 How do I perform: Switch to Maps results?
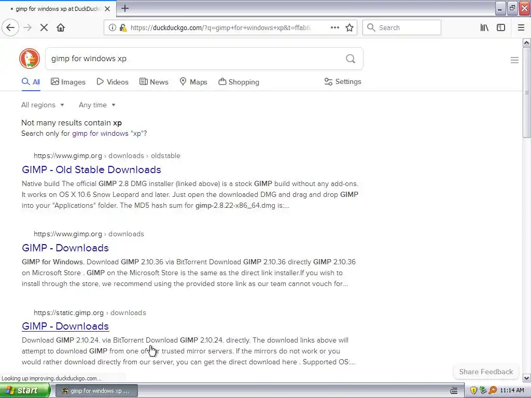tap(193, 82)
